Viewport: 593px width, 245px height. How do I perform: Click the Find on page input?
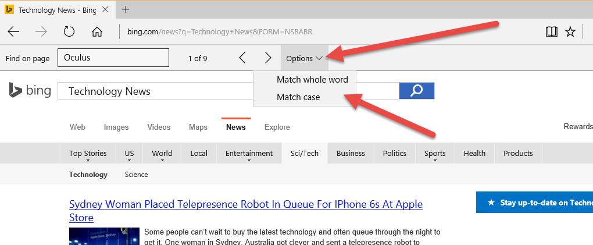(113, 58)
